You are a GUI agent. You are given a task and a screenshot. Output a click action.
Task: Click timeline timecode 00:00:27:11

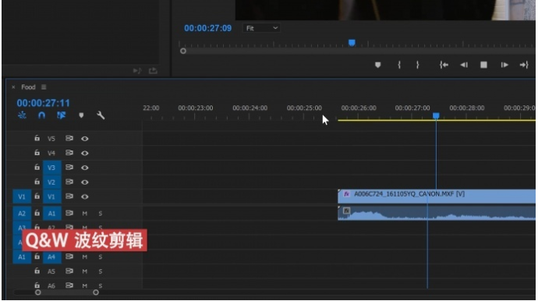click(x=43, y=103)
